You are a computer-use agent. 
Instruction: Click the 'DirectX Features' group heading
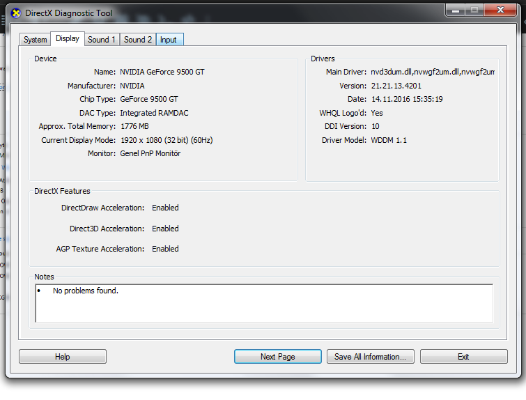[63, 191]
